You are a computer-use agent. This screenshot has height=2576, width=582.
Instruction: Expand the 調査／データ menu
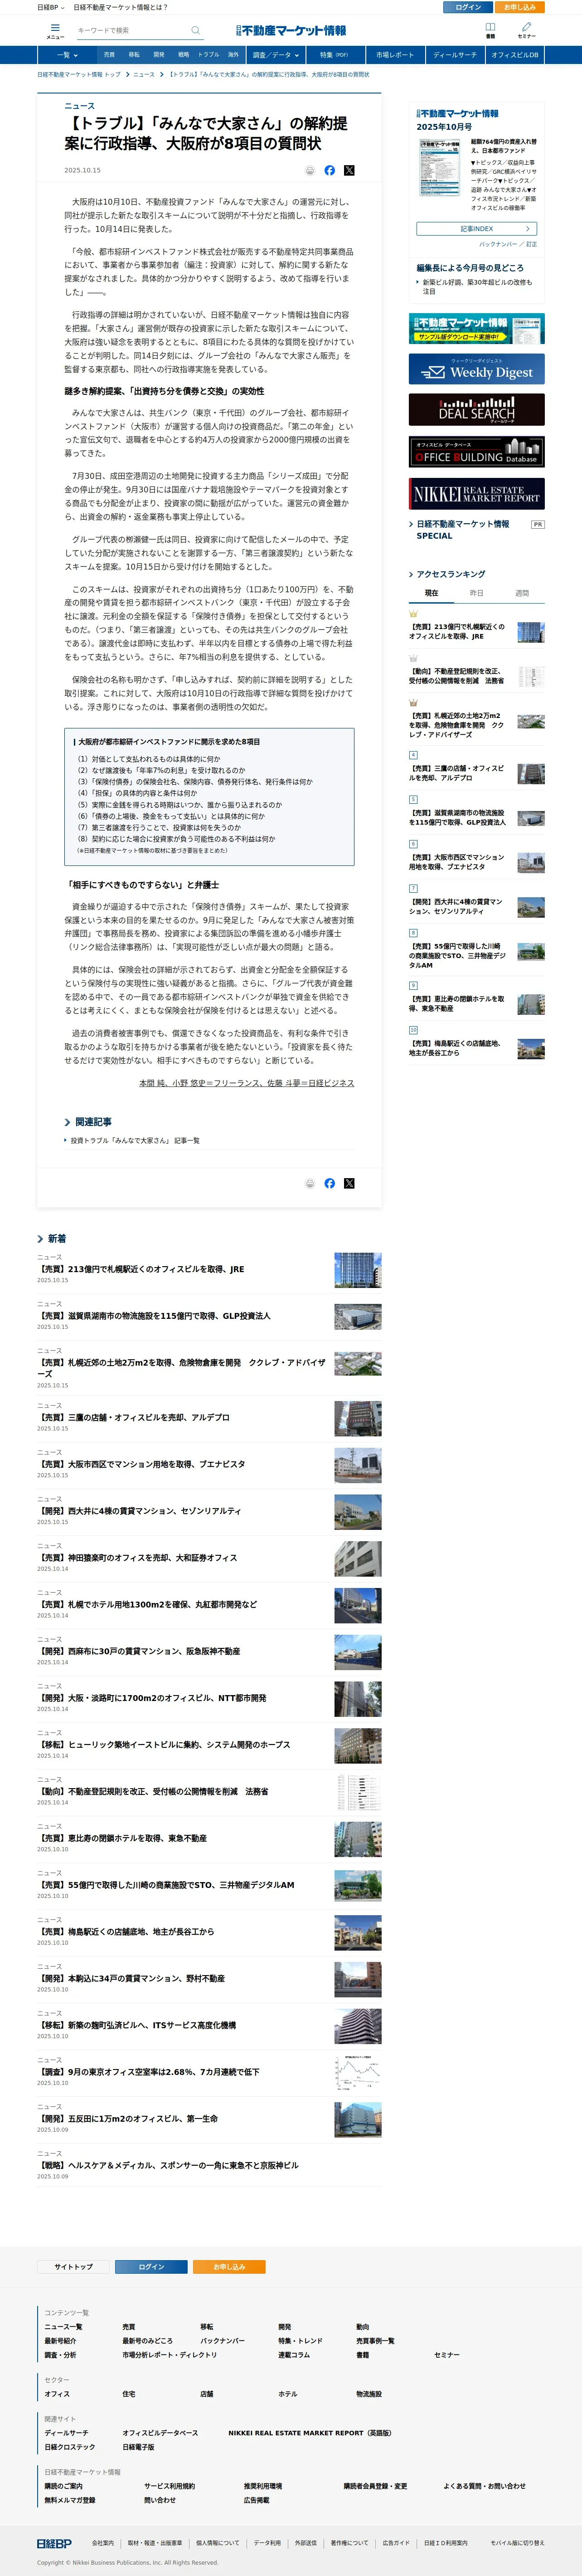point(275,55)
